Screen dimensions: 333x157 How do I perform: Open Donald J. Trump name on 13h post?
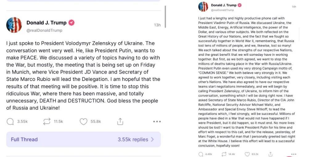point(46,22)
